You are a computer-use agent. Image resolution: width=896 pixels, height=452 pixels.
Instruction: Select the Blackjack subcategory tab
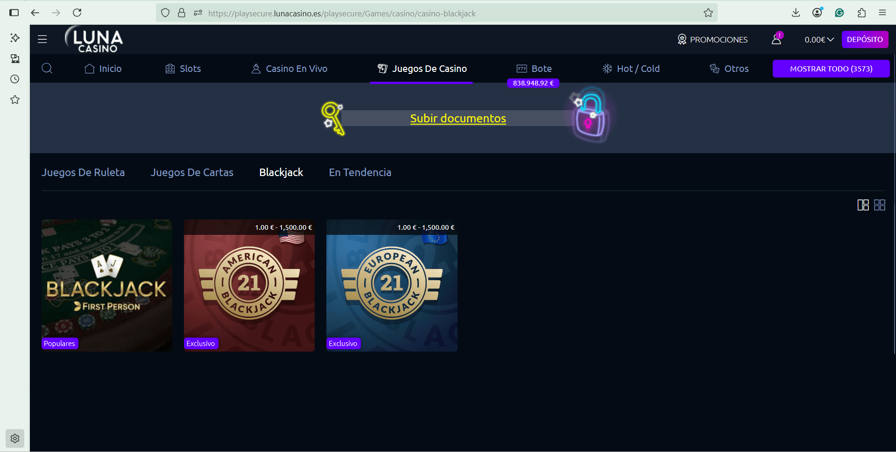coord(281,172)
